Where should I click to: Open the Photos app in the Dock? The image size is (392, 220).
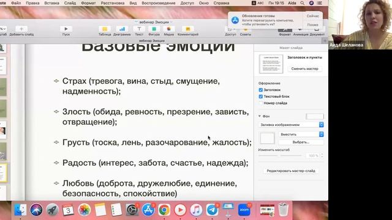click(x=84, y=210)
